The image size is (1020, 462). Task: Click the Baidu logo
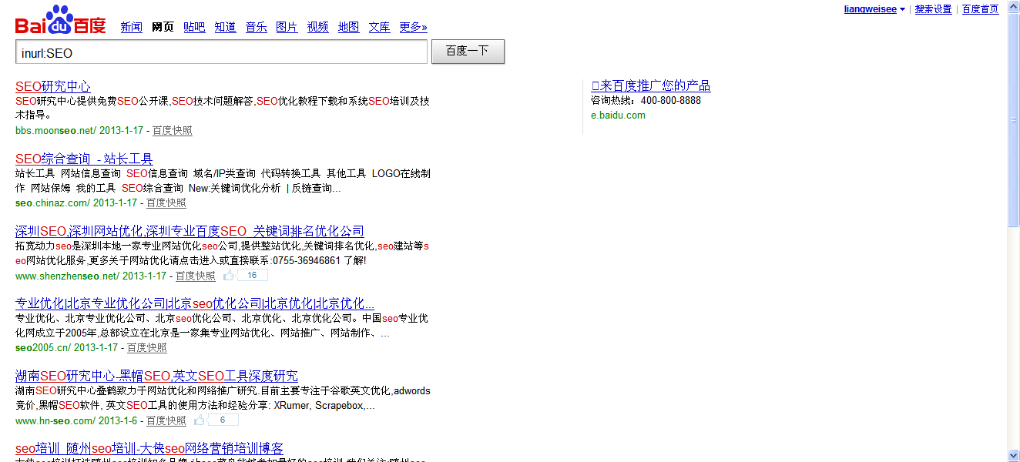click(60, 22)
